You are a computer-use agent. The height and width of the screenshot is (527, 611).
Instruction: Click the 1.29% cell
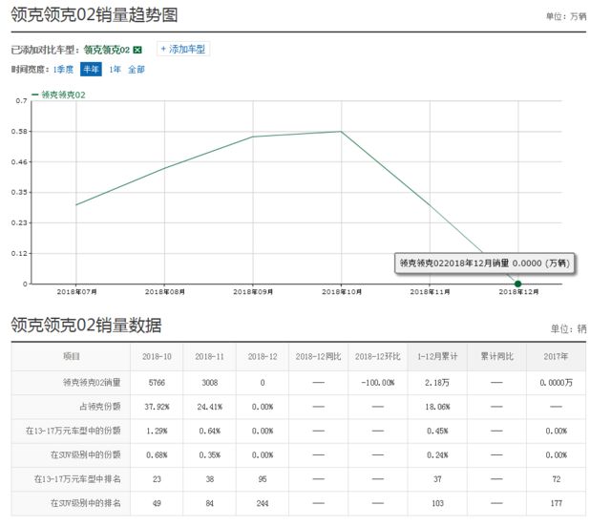pos(157,432)
